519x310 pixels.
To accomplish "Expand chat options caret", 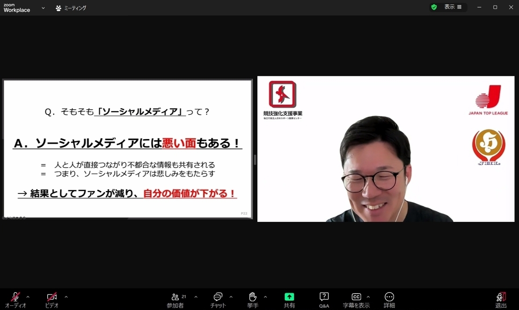I will pyautogui.click(x=231, y=297).
